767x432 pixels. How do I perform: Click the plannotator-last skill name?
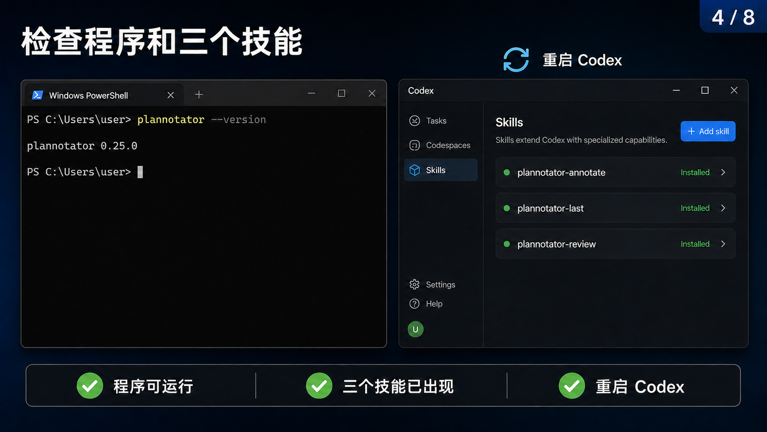tap(550, 208)
